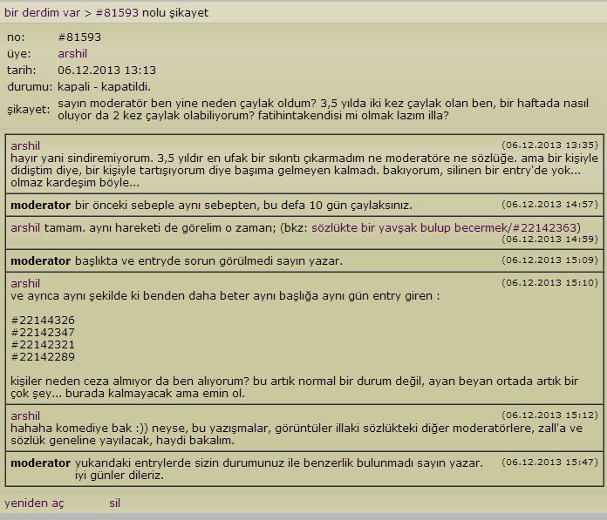Click timestamp (06.12.2013 14:57)
Screen dimensions: 607x520
(x=549, y=204)
